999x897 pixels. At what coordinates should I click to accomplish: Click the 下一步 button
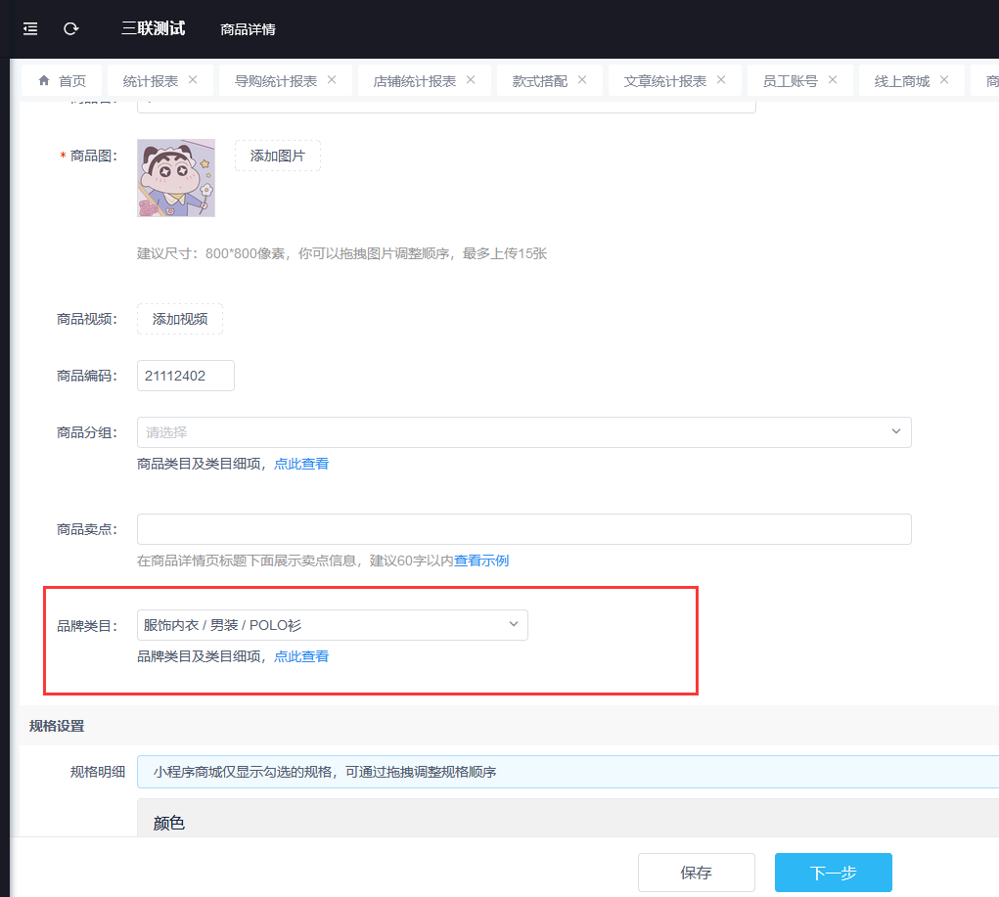coord(834,873)
